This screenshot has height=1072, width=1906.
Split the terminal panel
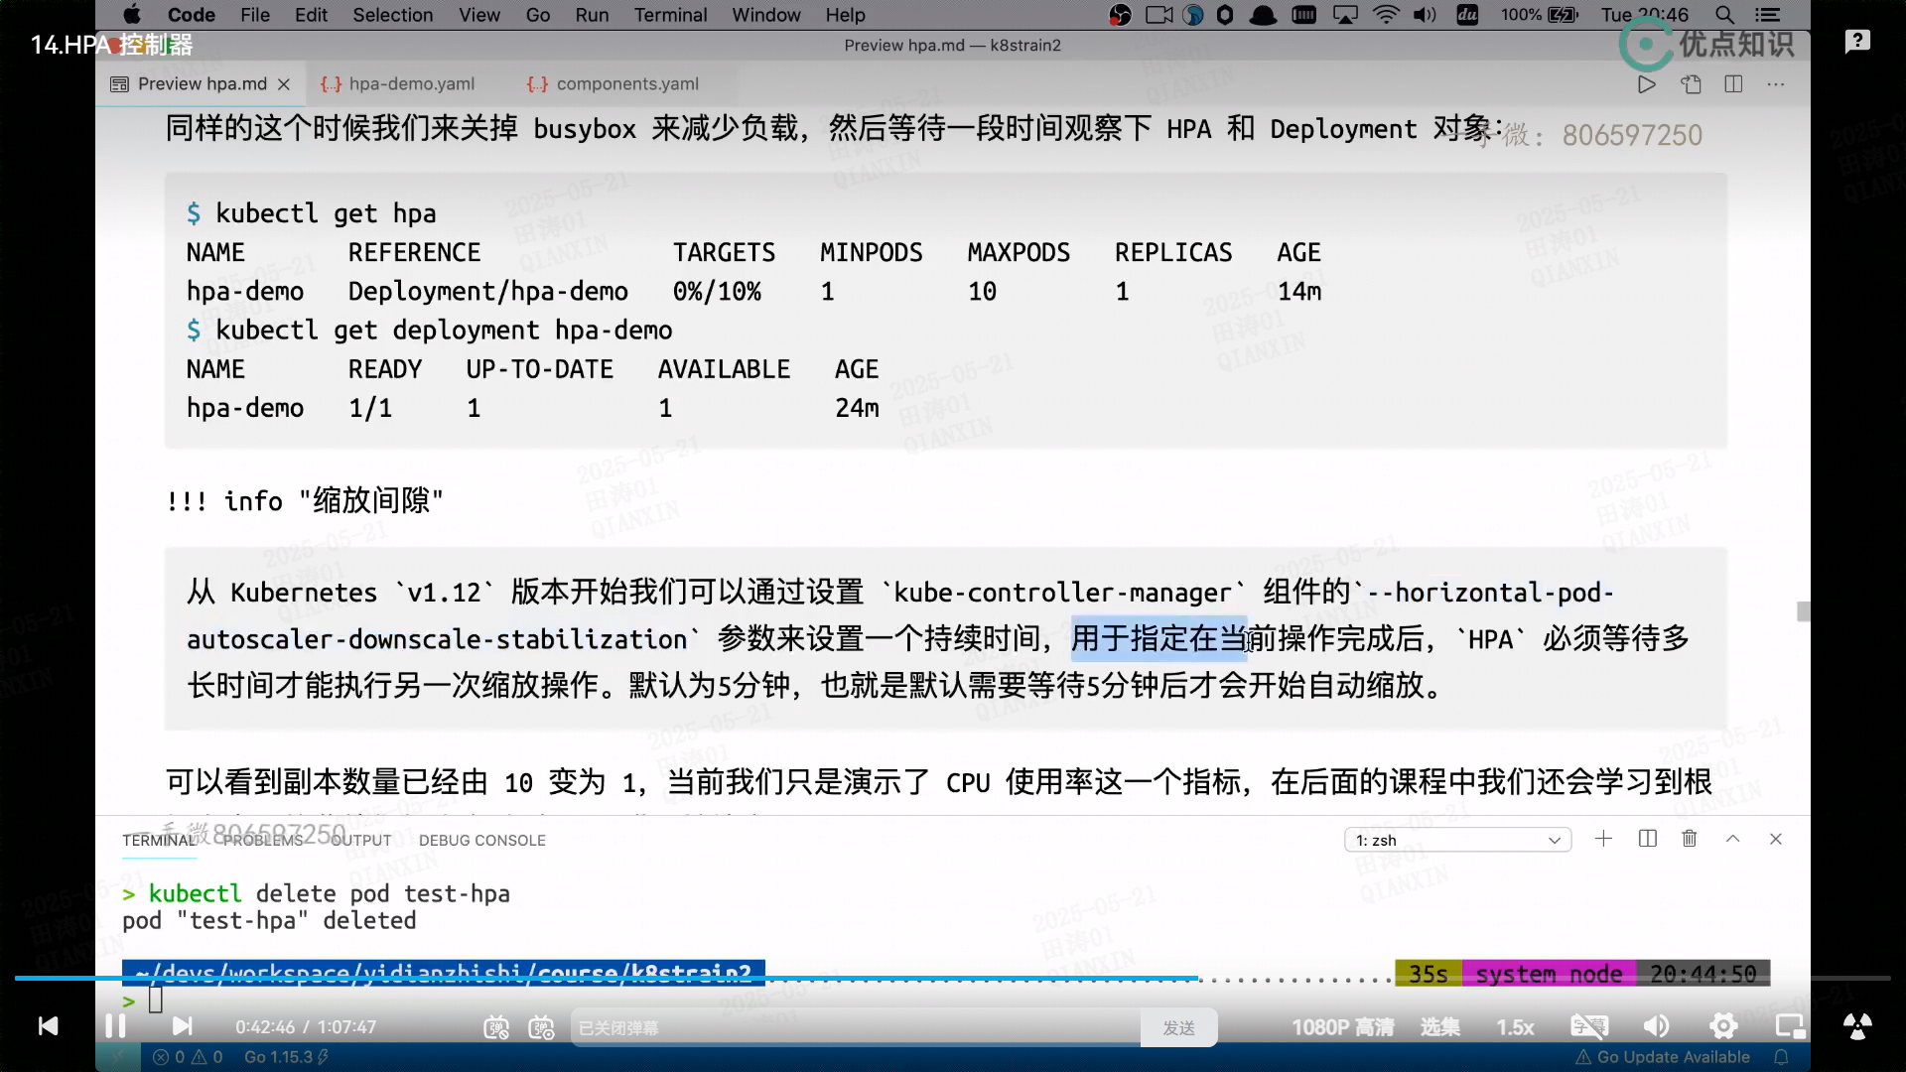1648,839
